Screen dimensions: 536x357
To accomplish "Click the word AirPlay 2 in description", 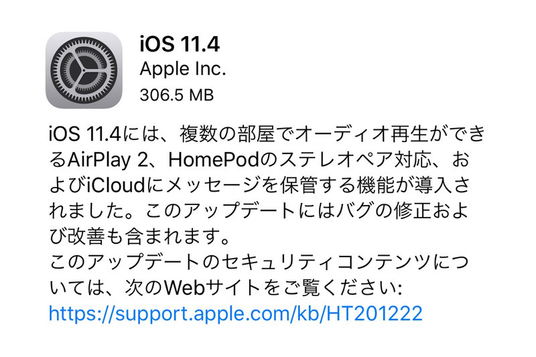I will (x=109, y=160).
